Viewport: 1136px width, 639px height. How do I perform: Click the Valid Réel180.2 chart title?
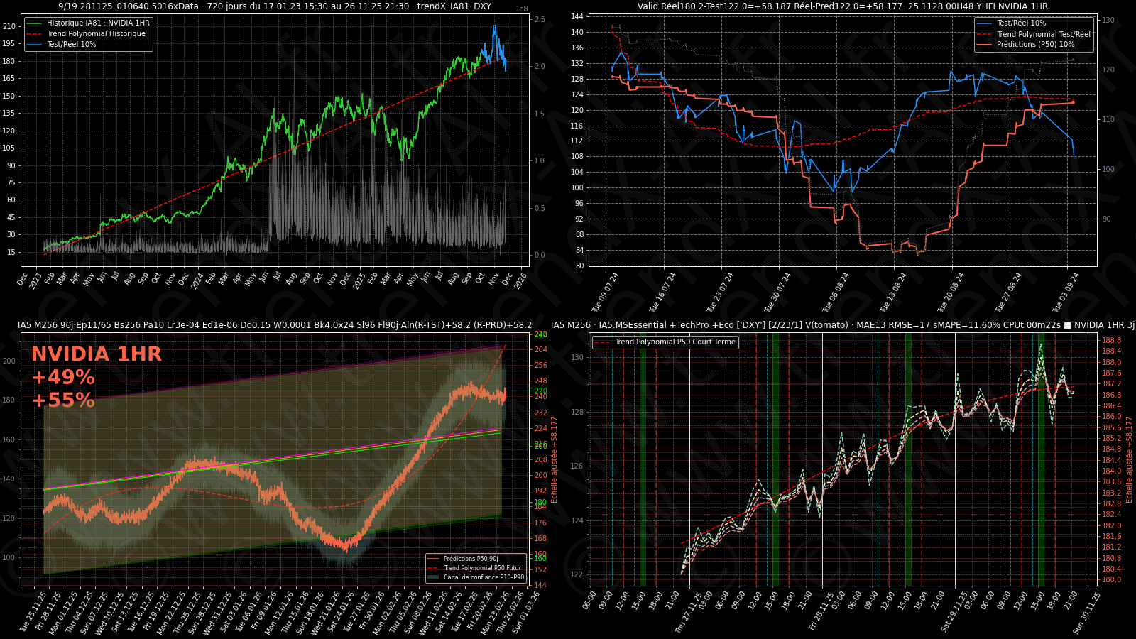pos(842,6)
